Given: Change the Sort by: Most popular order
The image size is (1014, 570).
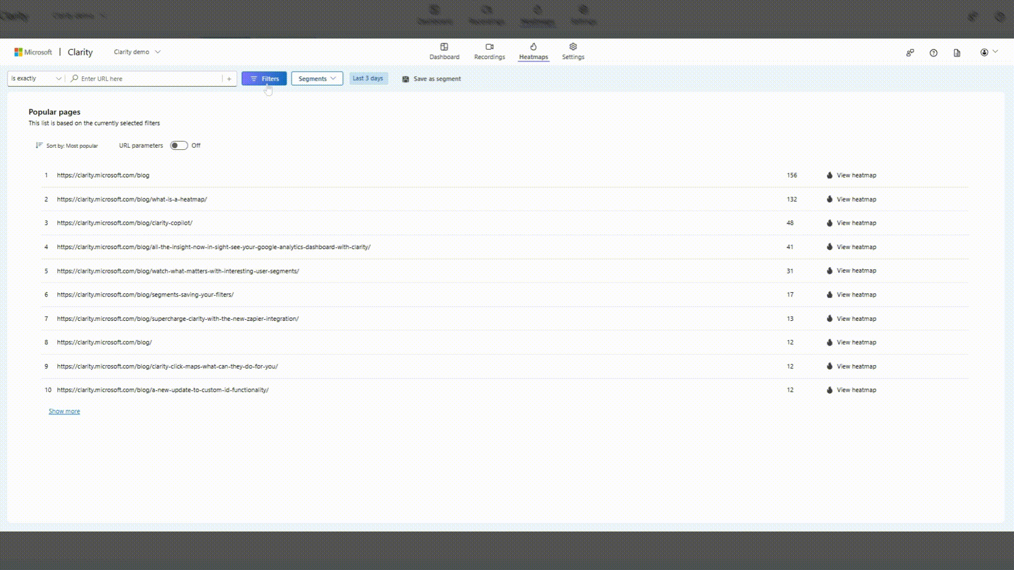Looking at the screenshot, I should (x=67, y=146).
